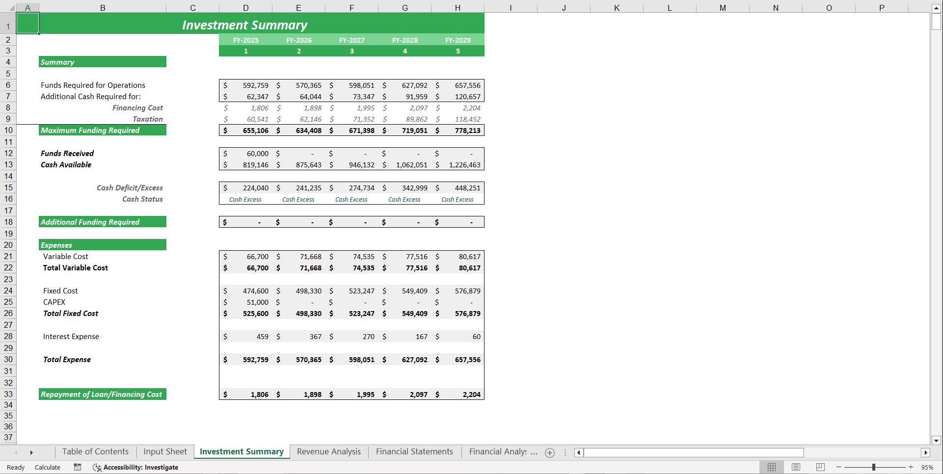Add a new worksheet with plus icon

(x=549, y=452)
